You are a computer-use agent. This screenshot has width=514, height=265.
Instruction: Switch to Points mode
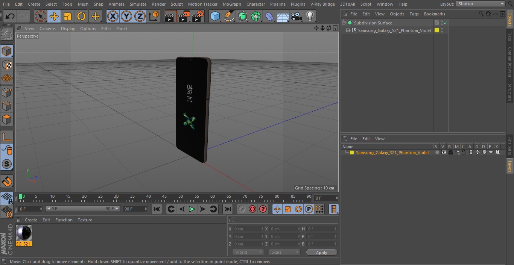point(7,92)
